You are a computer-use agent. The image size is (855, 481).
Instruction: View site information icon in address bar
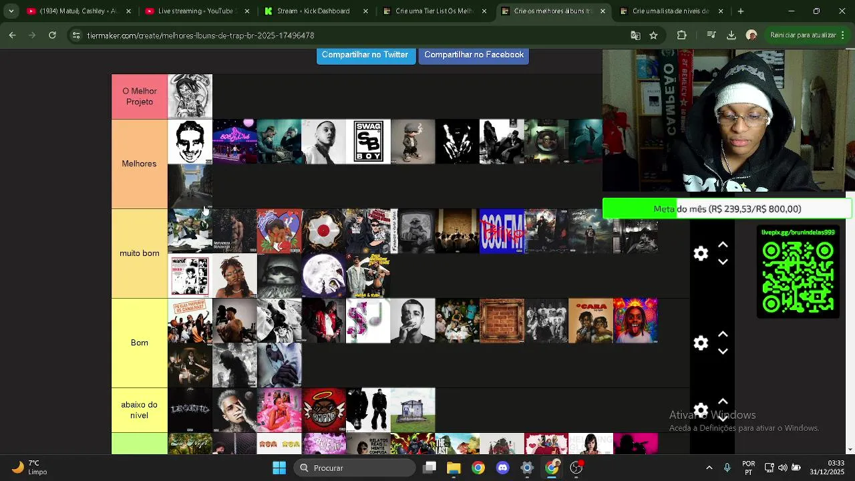point(76,35)
